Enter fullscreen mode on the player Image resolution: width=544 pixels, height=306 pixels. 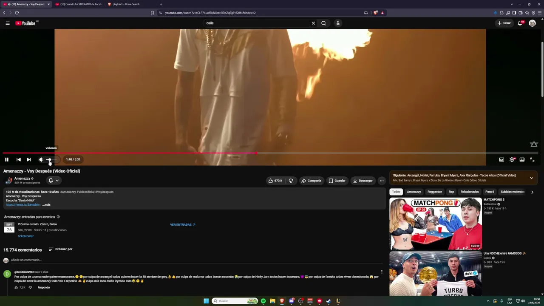click(532, 159)
